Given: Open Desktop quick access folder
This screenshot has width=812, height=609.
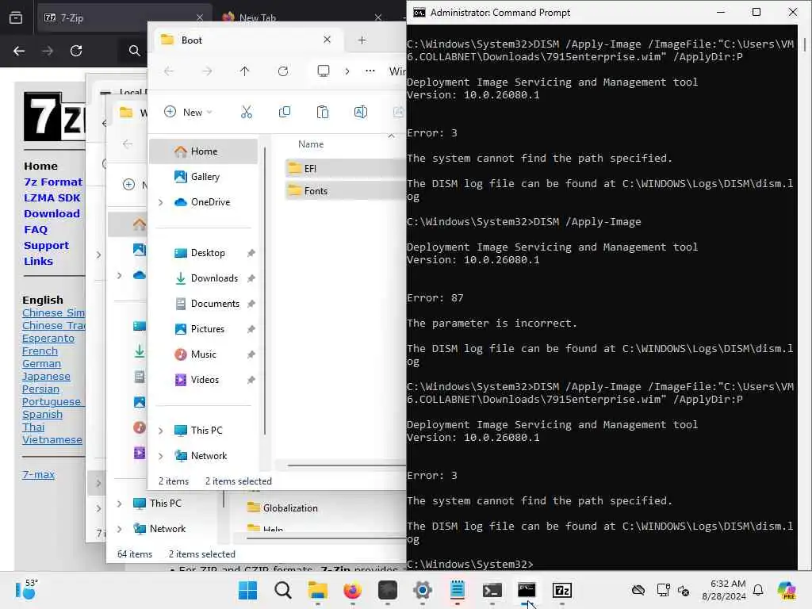Looking at the screenshot, I should click(x=208, y=253).
